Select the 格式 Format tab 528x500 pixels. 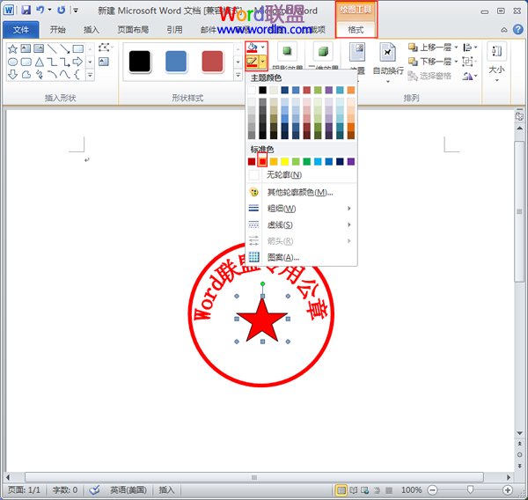[356, 30]
